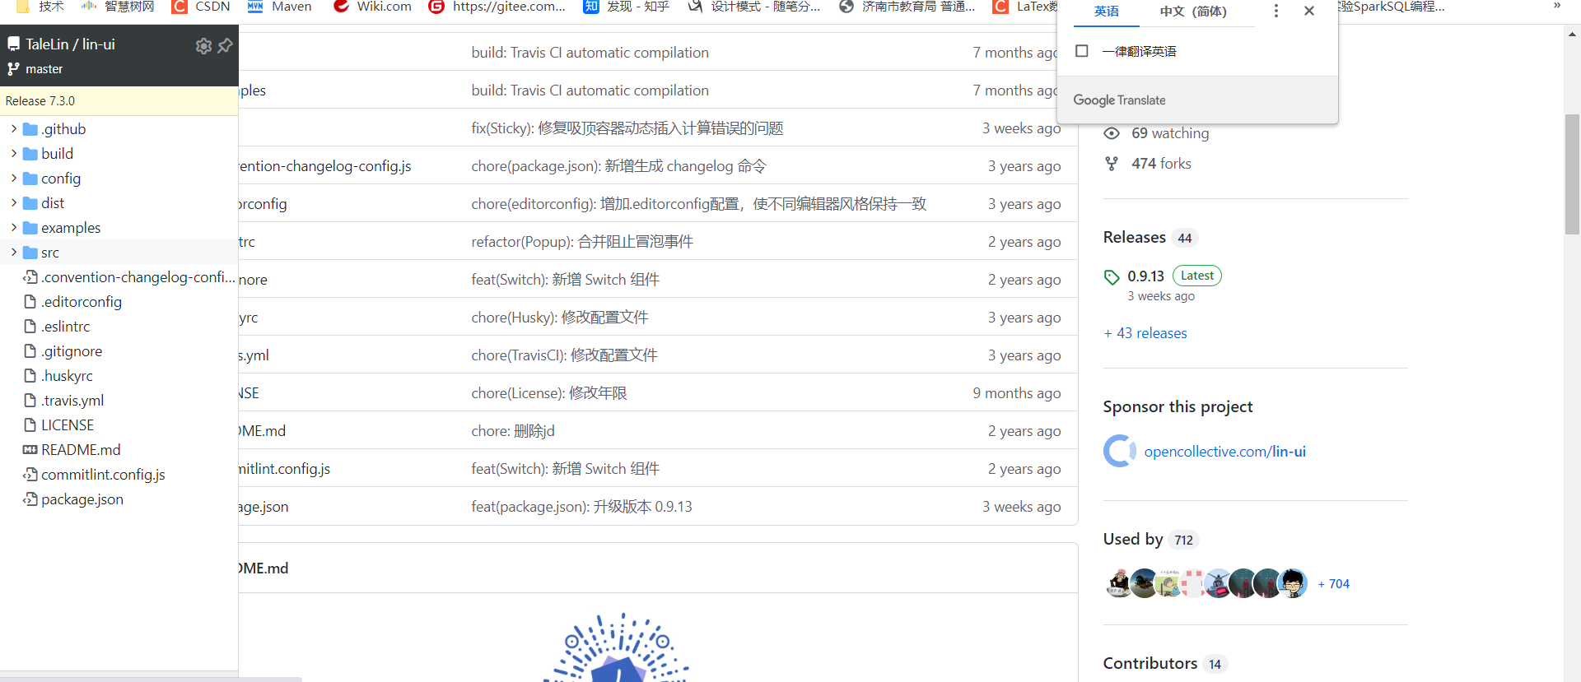Open the 智慧树网 bookmark
Image resolution: width=1581 pixels, height=682 pixels.
pyautogui.click(x=118, y=7)
